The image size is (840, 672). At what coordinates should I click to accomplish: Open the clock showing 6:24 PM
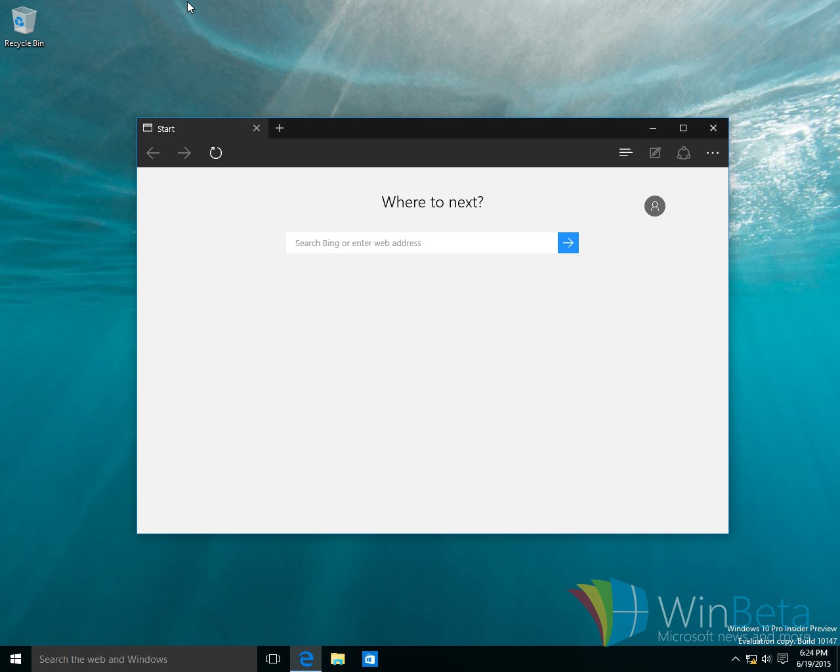[814, 658]
